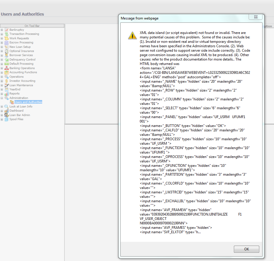Image resolution: width=274 pixels, height=261 pixels.
Task: Expand the Reports tree node
Action: [x=2, y=94]
